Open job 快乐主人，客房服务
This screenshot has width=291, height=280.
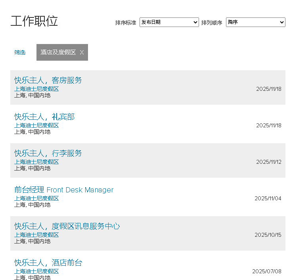(x=48, y=80)
